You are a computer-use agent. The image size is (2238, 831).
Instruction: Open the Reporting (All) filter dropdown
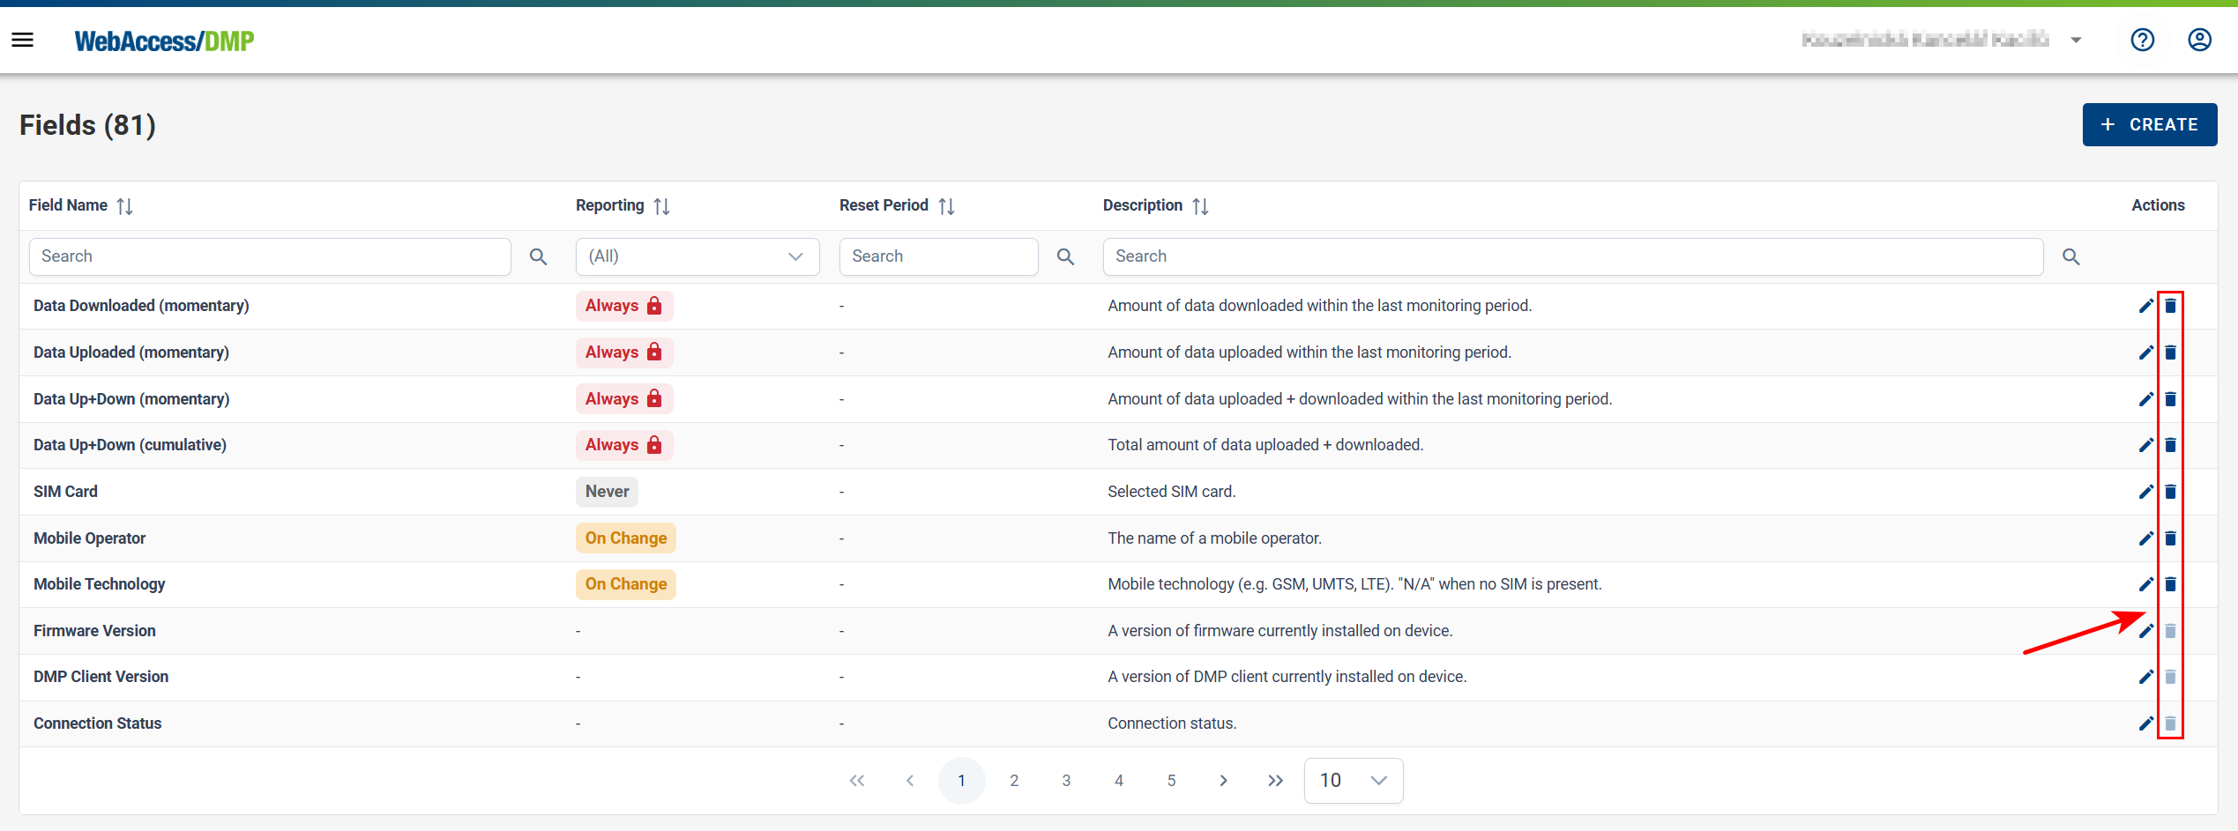pyautogui.click(x=697, y=256)
